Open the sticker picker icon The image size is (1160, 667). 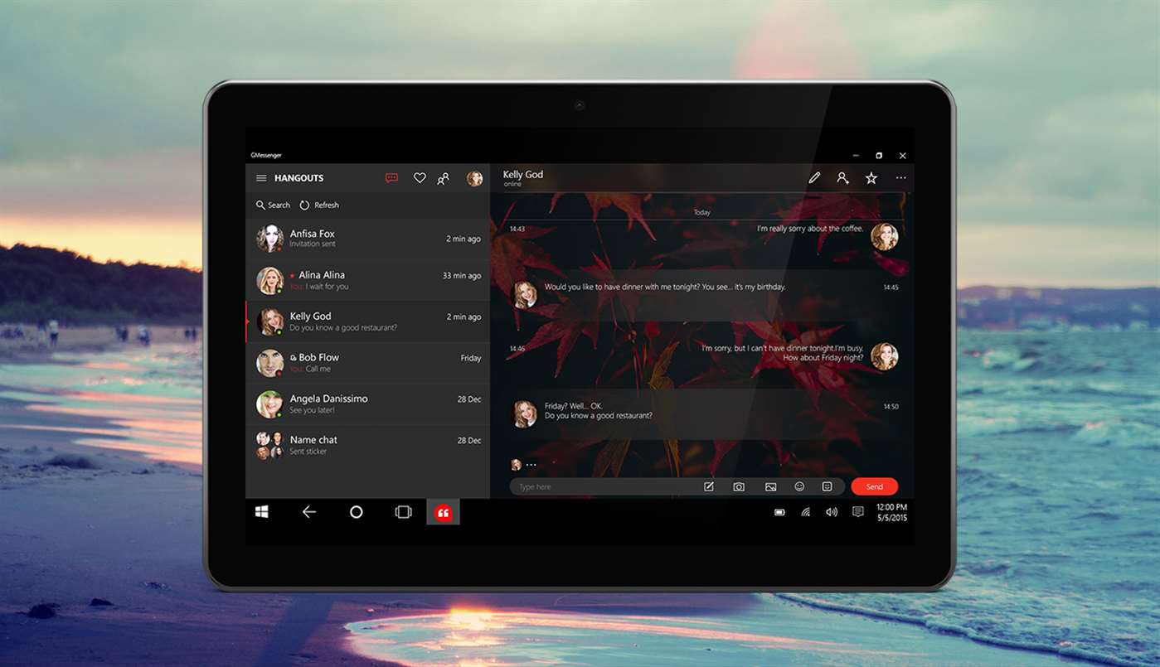[x=827, y=487]
